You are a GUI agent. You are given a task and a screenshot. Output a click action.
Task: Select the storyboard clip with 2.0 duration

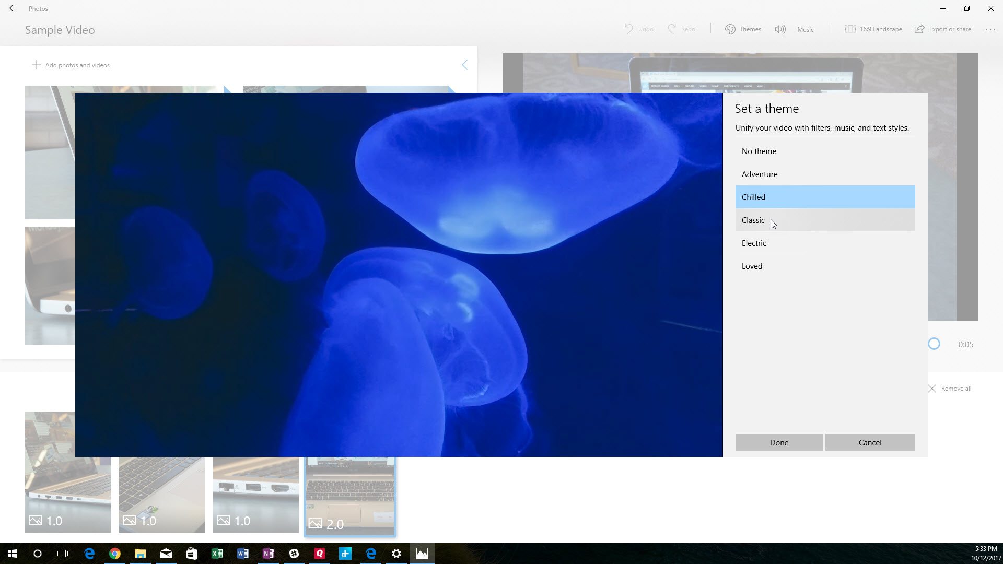pyautogui.click(x=350, y=496)
